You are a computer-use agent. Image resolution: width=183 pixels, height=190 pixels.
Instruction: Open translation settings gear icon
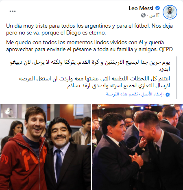tap(168, 95)
